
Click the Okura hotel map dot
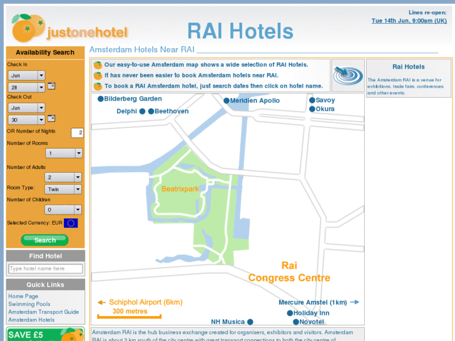(x=312, y=109)
